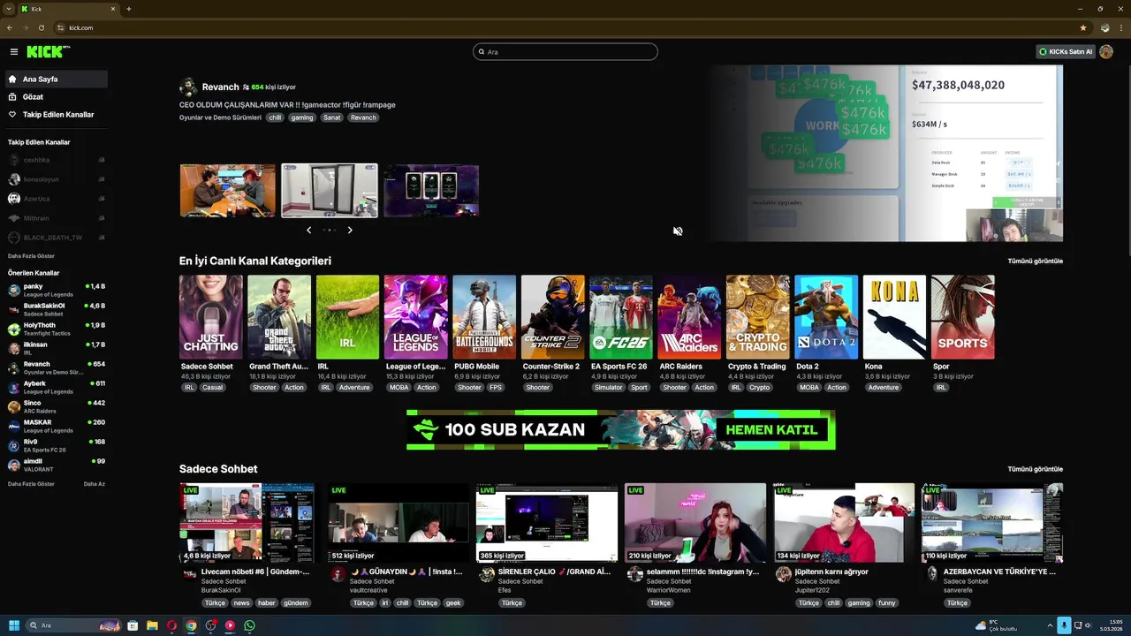Open panky channel in sidebar

[x=57, y=290]
